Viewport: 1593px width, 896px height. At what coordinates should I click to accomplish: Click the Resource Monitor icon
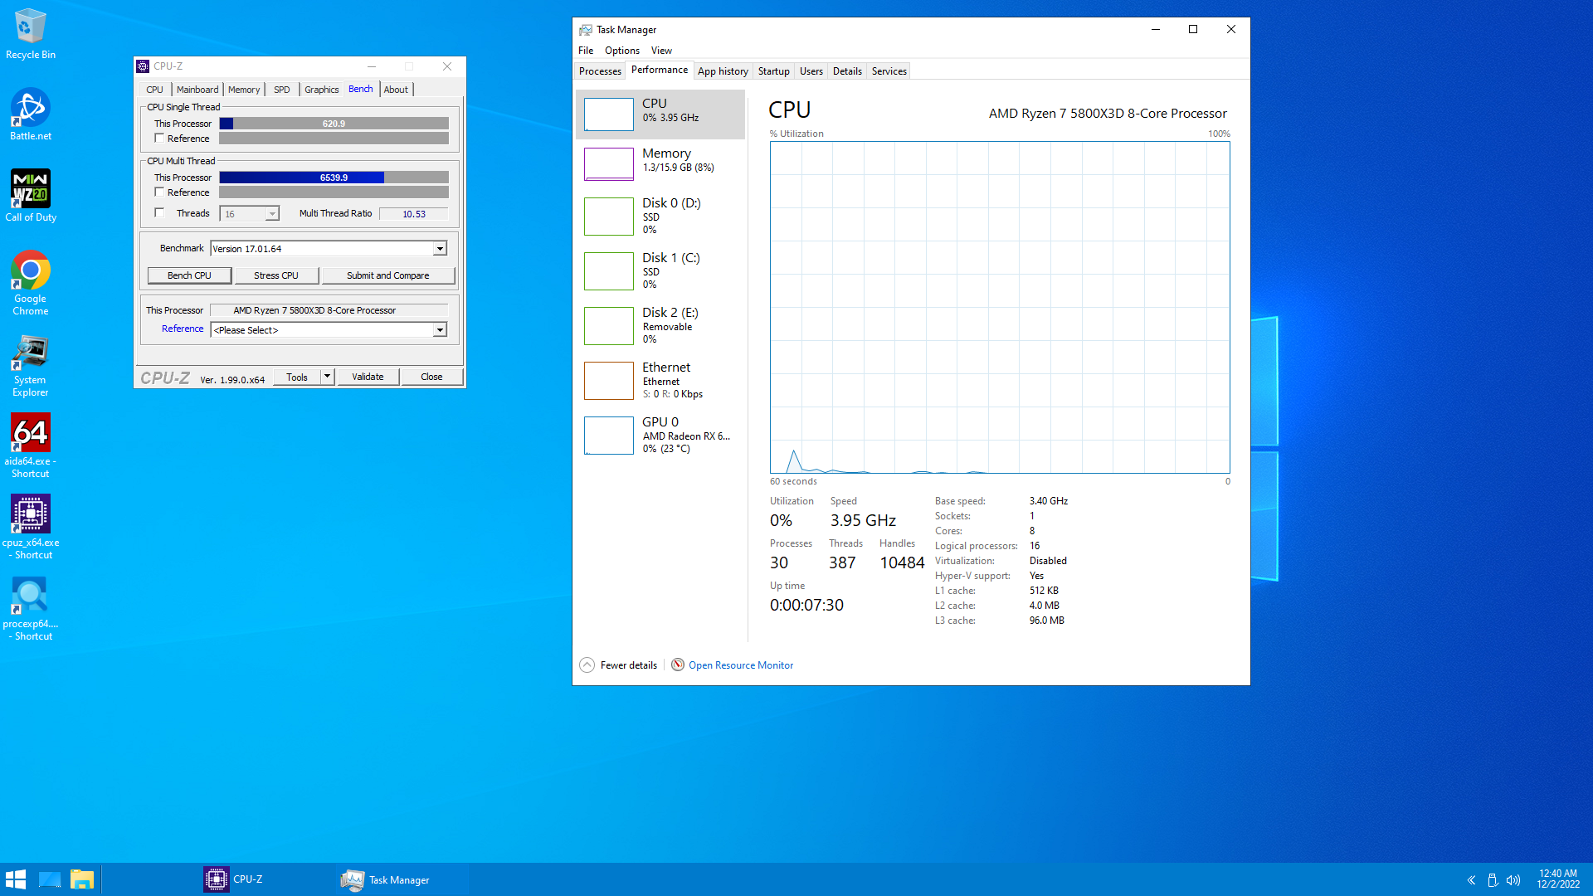pyautogui.click(x=678, y=665)
